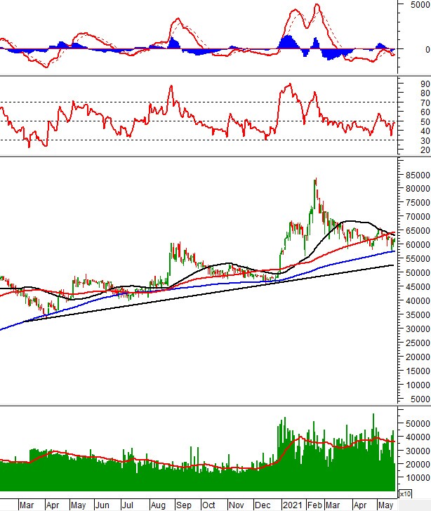Click the 90 level on RSI axis
The width and height of the screenshot is (431, 511).
425,84
